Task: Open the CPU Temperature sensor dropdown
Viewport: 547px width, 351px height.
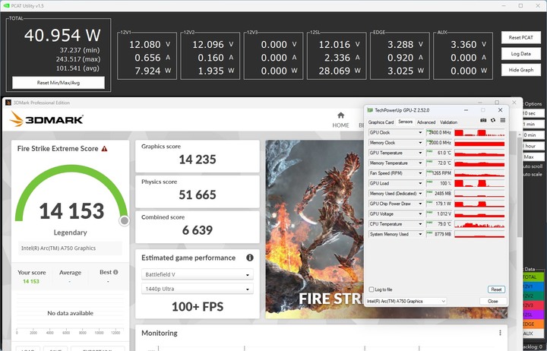Action: click(x=420, y=224)
